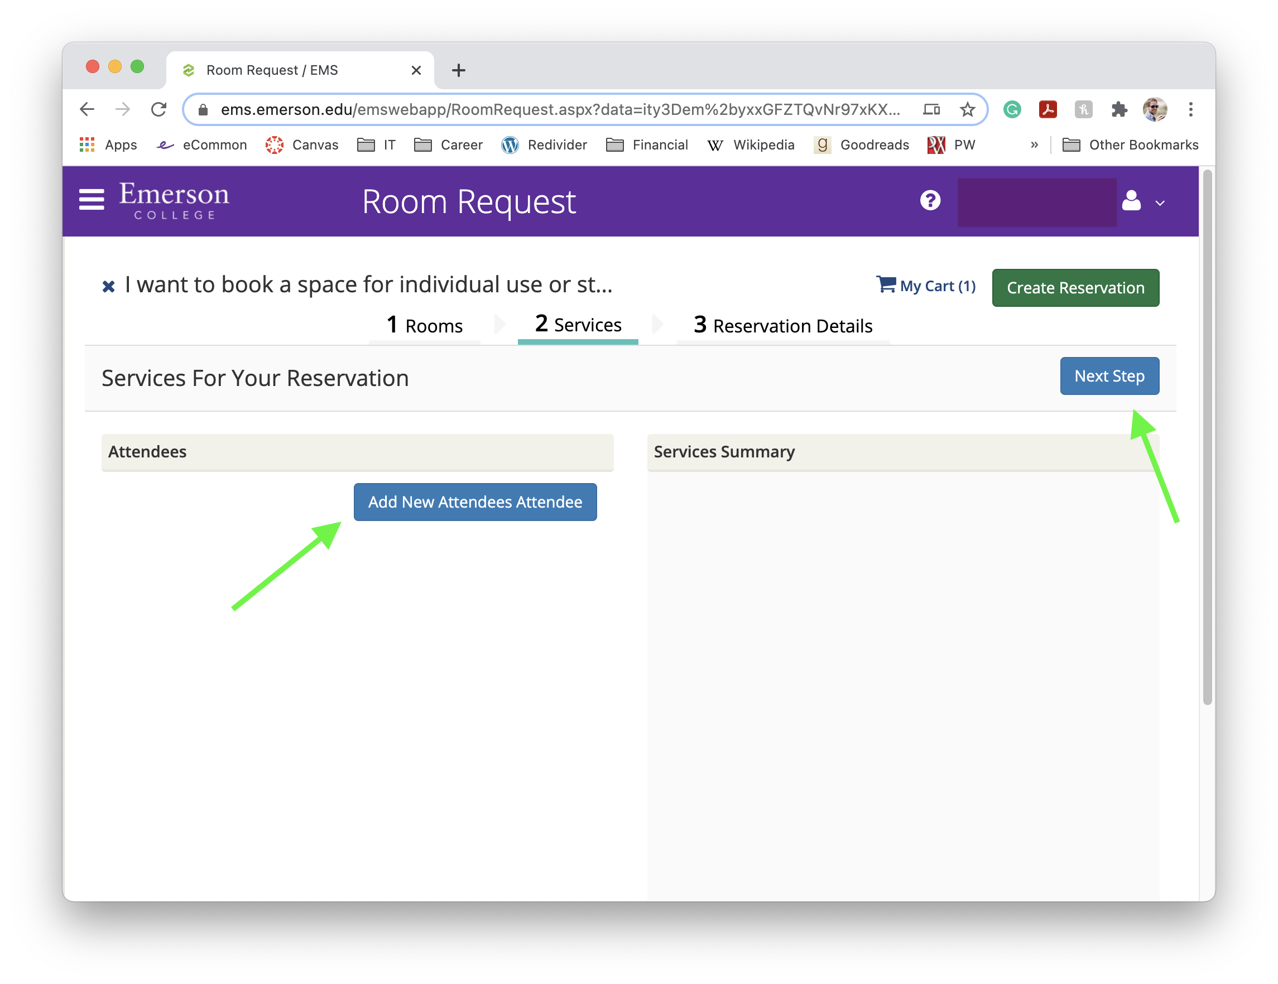Click the Room Request page title
This screenshot has height=984, width=1278.
tap(469, 201)
